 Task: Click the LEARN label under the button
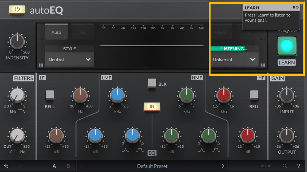(287, 63)
